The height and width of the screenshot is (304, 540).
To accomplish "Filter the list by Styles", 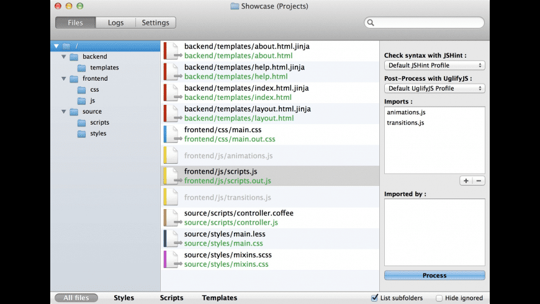I will pos(124,298).
